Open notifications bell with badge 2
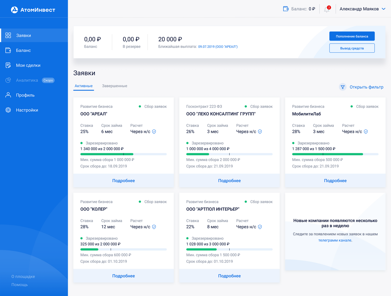 (x=327, y=9)
